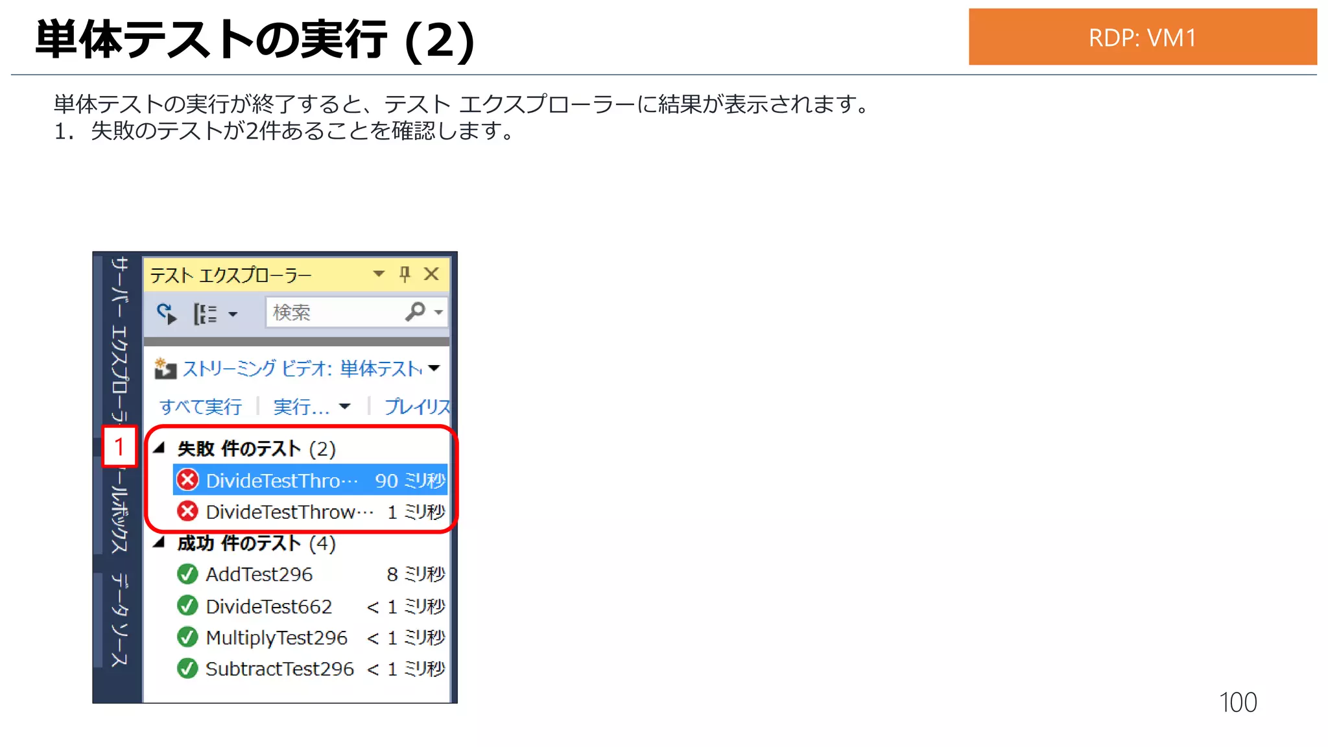Click the green pass icon beside SubtractTest296

tap(187, 668)
